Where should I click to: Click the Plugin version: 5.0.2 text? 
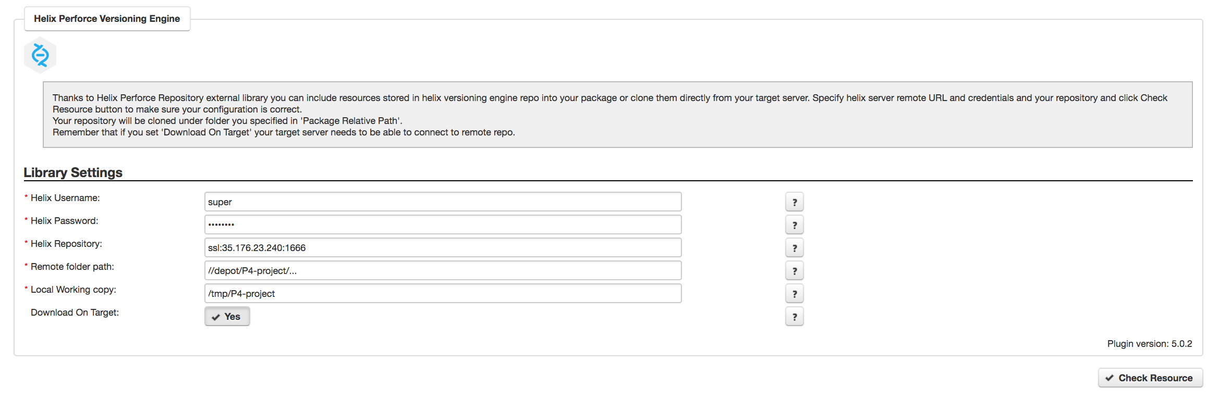coord(1150,344)
